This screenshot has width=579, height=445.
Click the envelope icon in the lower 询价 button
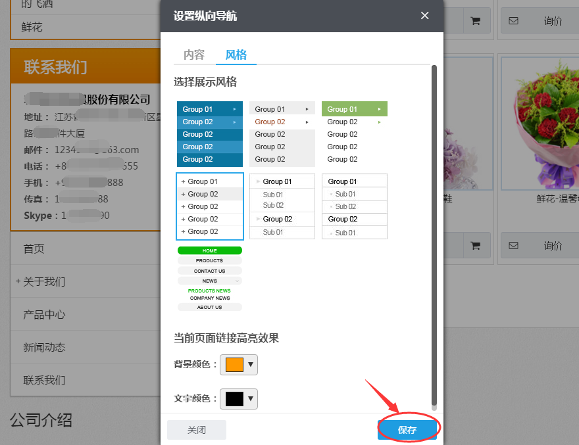514,246
